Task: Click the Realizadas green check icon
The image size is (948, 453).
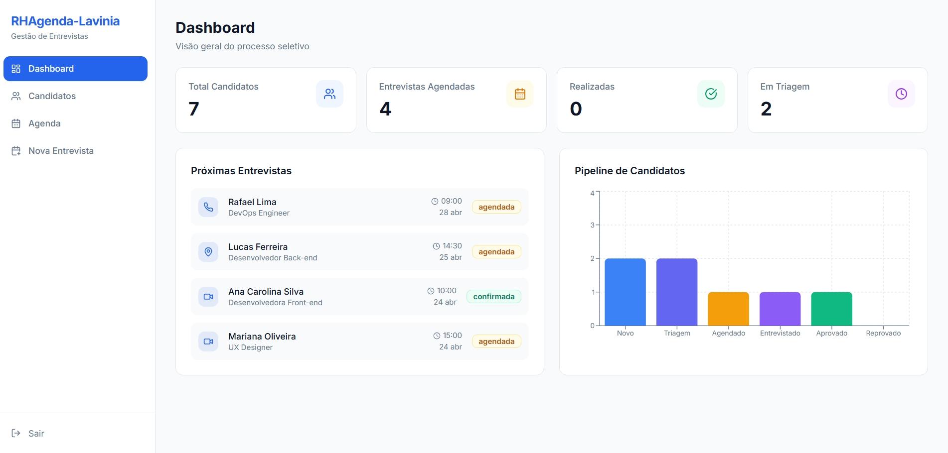Action: click(711, 94)
